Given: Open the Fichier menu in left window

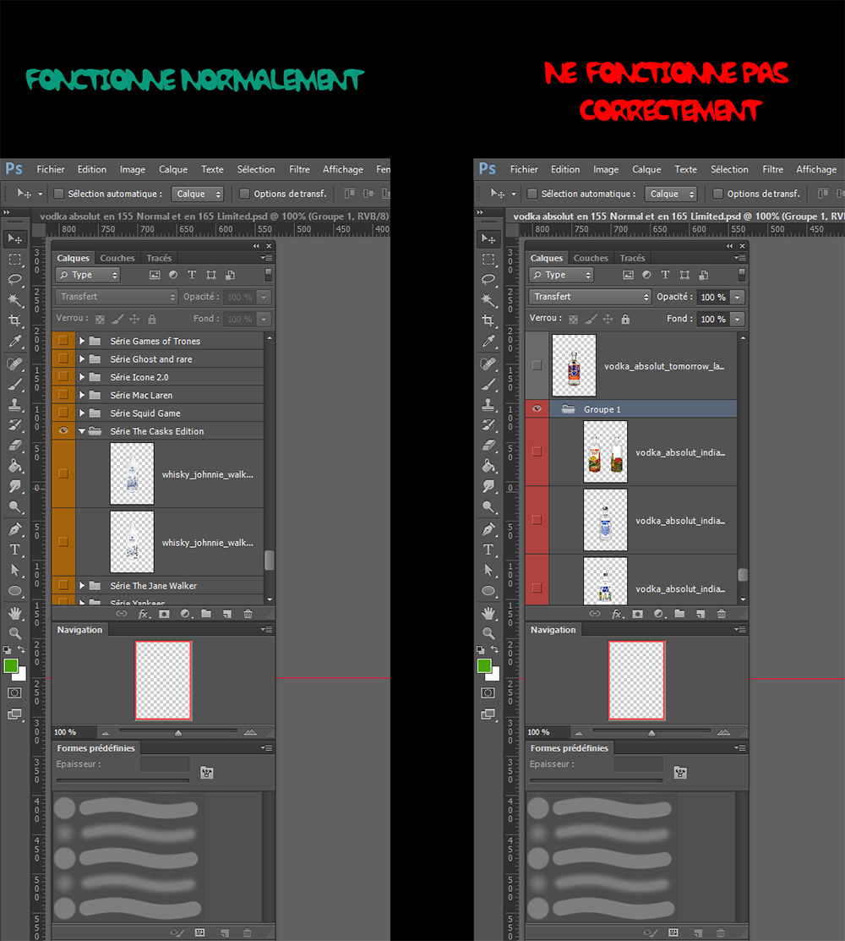Looking at the screenshot, I should pyautogui.click(x=51, y=169).
